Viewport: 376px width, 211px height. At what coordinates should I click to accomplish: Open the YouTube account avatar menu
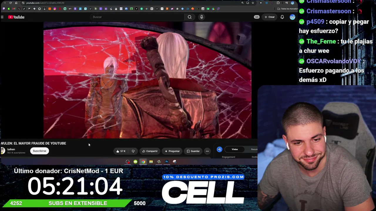(x=292, y=17)
